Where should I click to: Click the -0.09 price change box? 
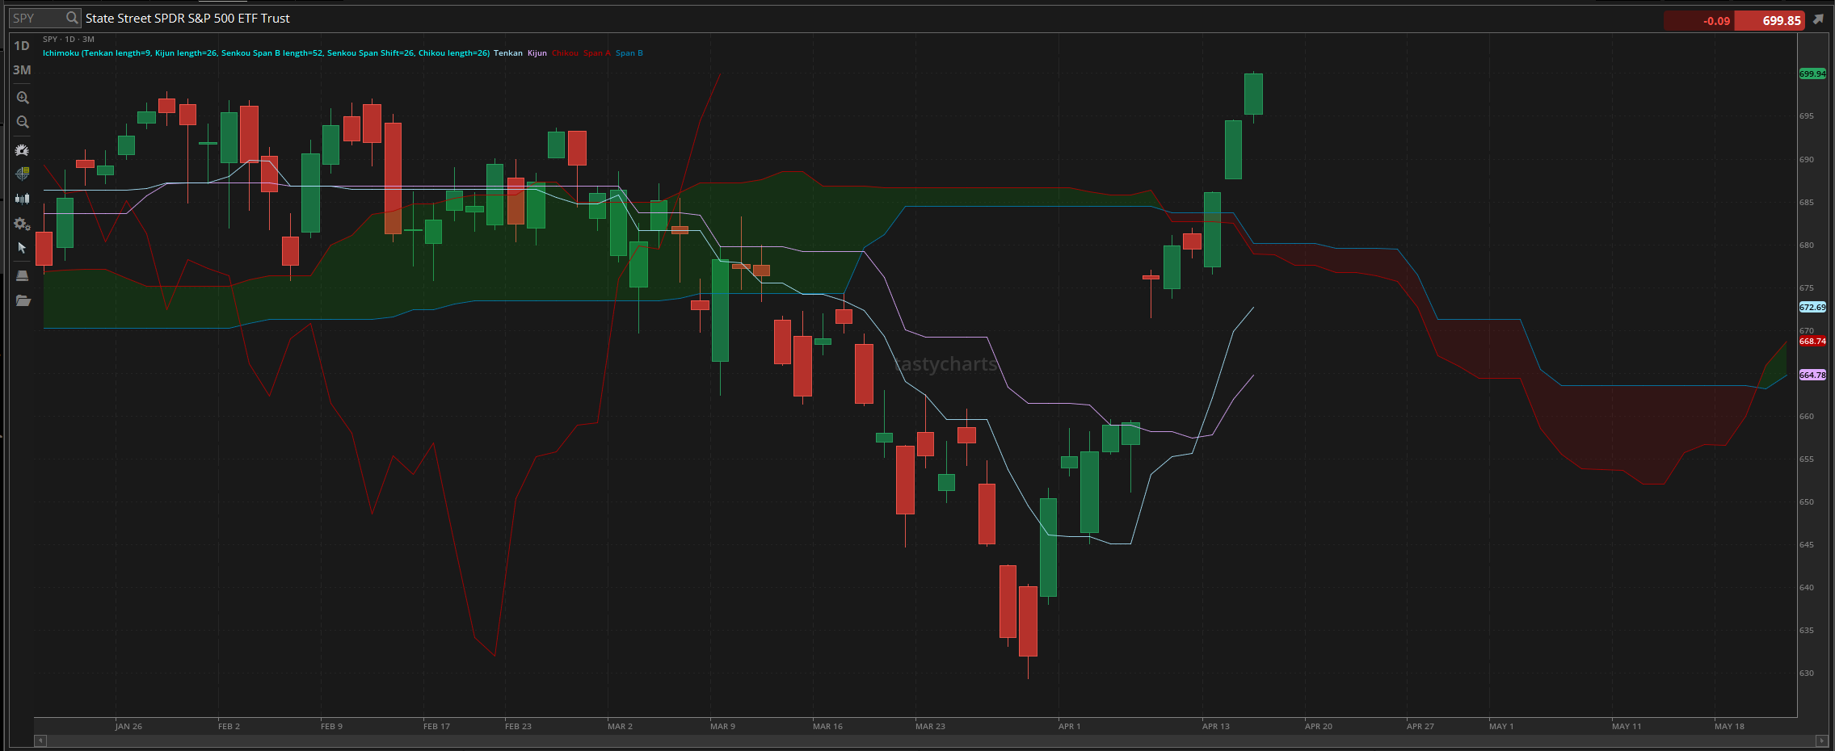1698,21
